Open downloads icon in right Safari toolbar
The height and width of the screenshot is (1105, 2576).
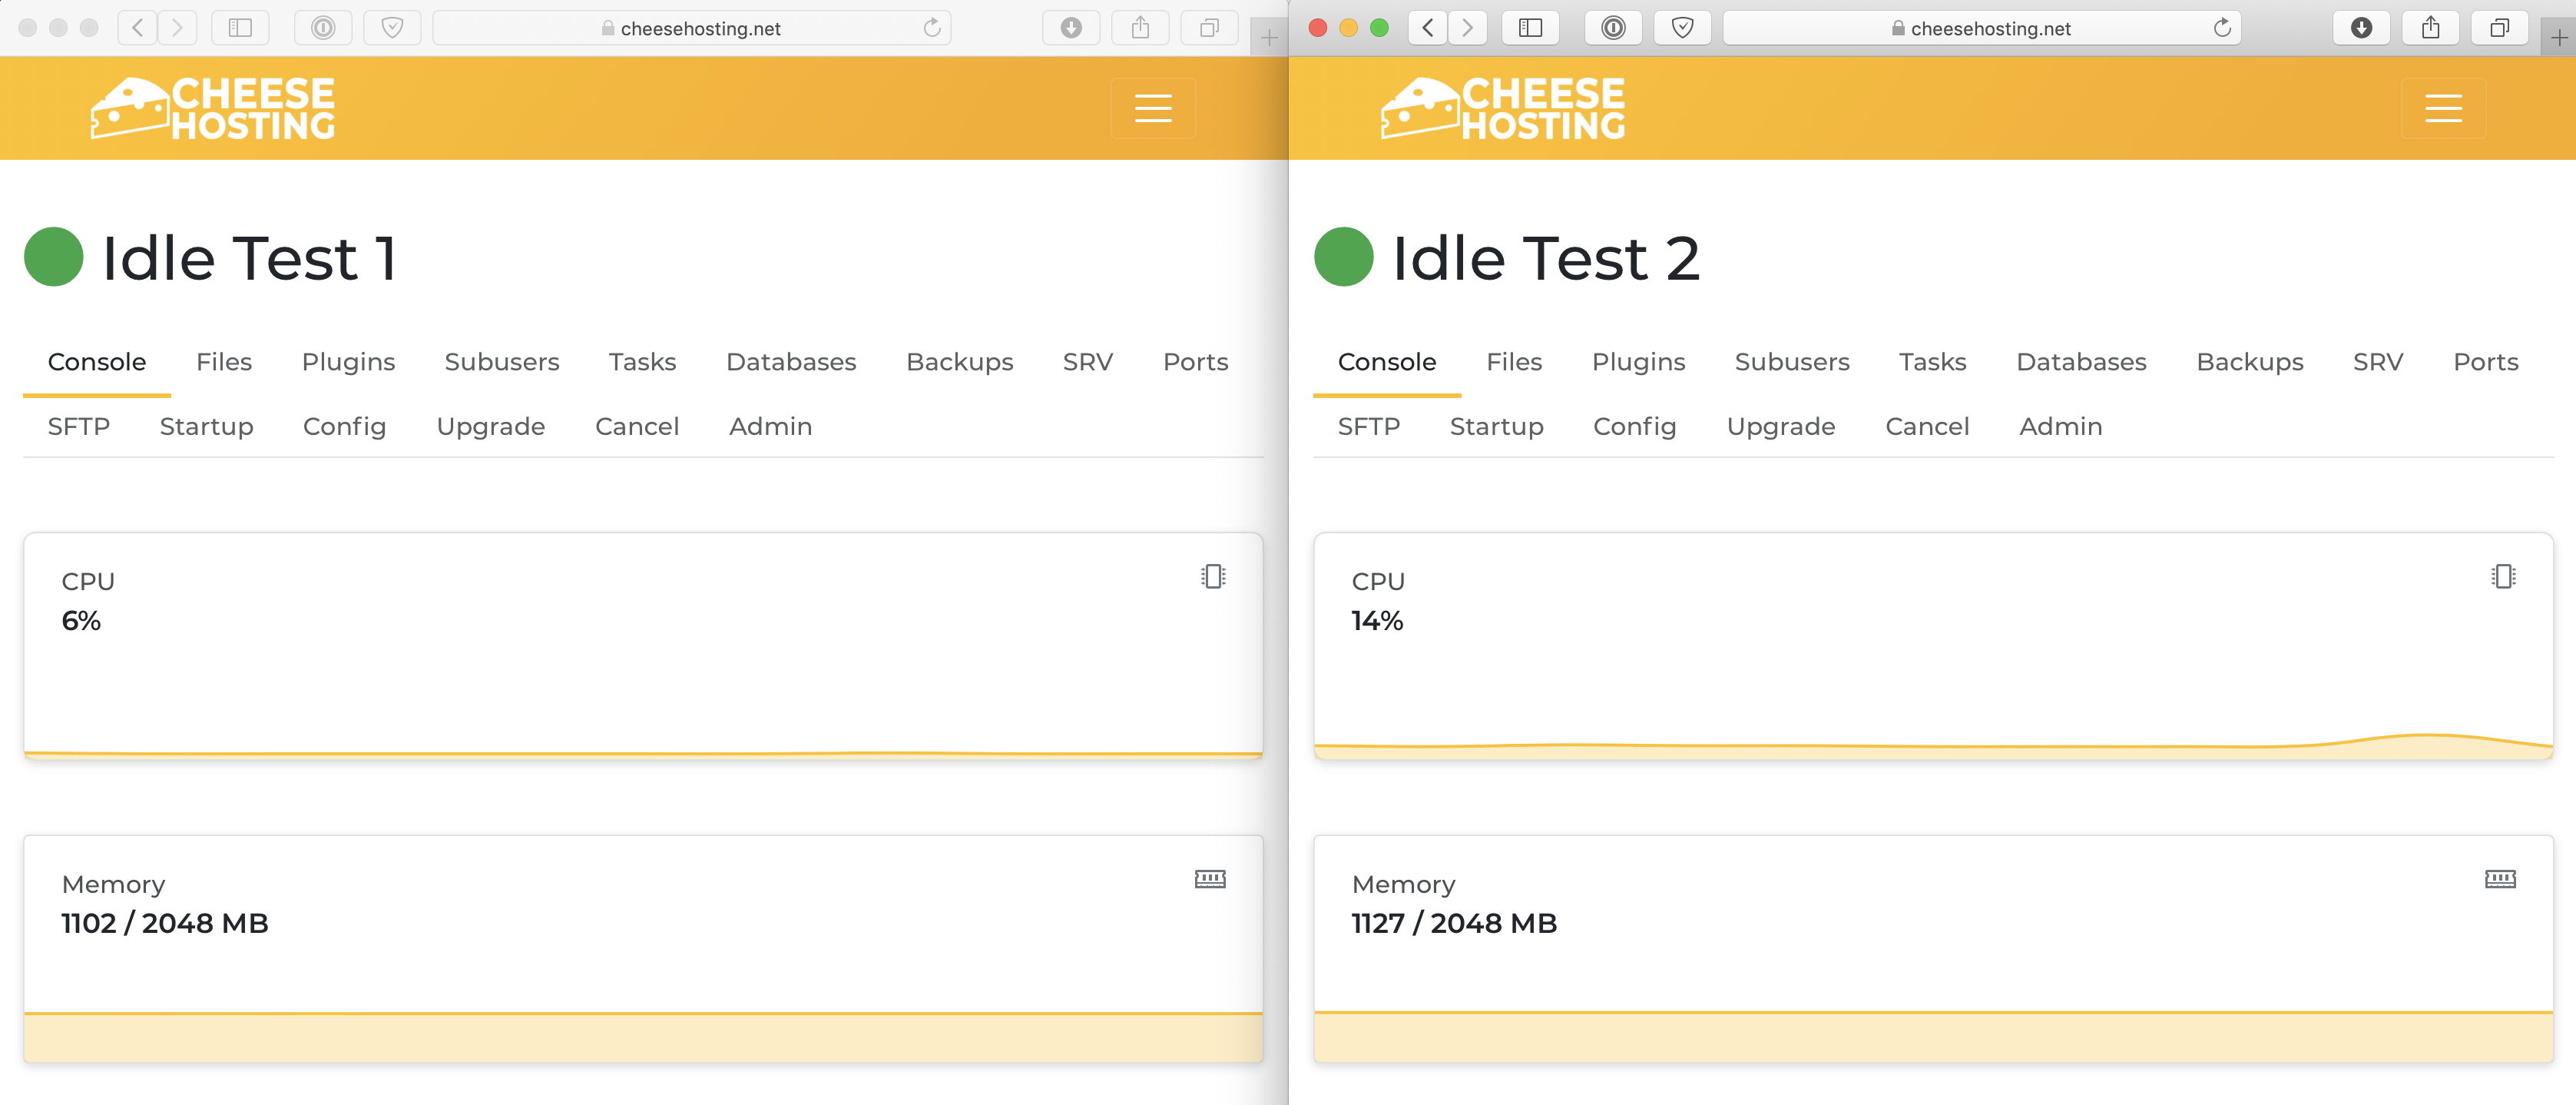pos(2361,28)
